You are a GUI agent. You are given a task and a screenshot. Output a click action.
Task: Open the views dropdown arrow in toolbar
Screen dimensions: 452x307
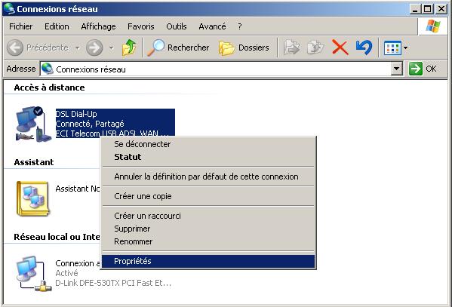point(405,48)
